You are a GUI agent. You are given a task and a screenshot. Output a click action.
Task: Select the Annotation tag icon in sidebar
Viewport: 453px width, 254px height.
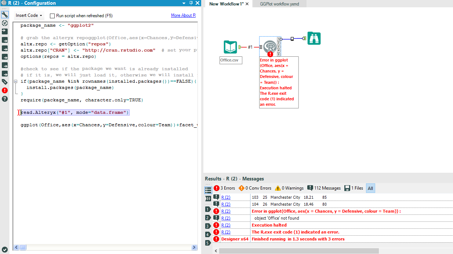pyautogui.click(x=5, y=82)
